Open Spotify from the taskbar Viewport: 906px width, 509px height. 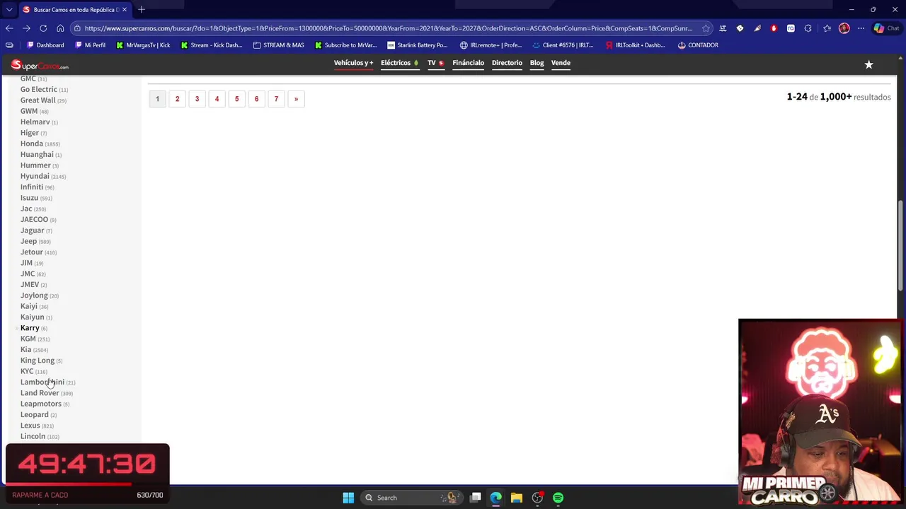point(558,498)
